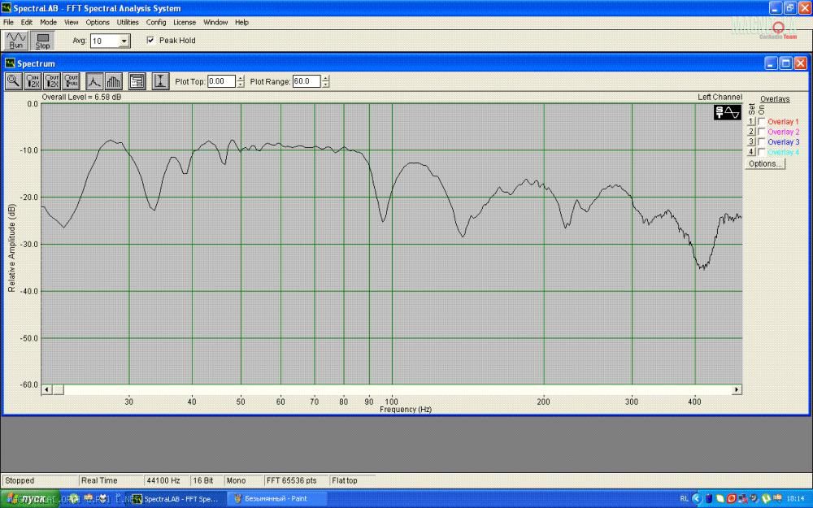Click the Zoom In 2X icon
The height and width of the screenshot is (508, 813).
tap(33, 80)
